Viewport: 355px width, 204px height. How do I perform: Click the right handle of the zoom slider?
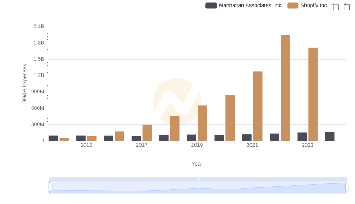pyautogui.click(x=347, y=187)
